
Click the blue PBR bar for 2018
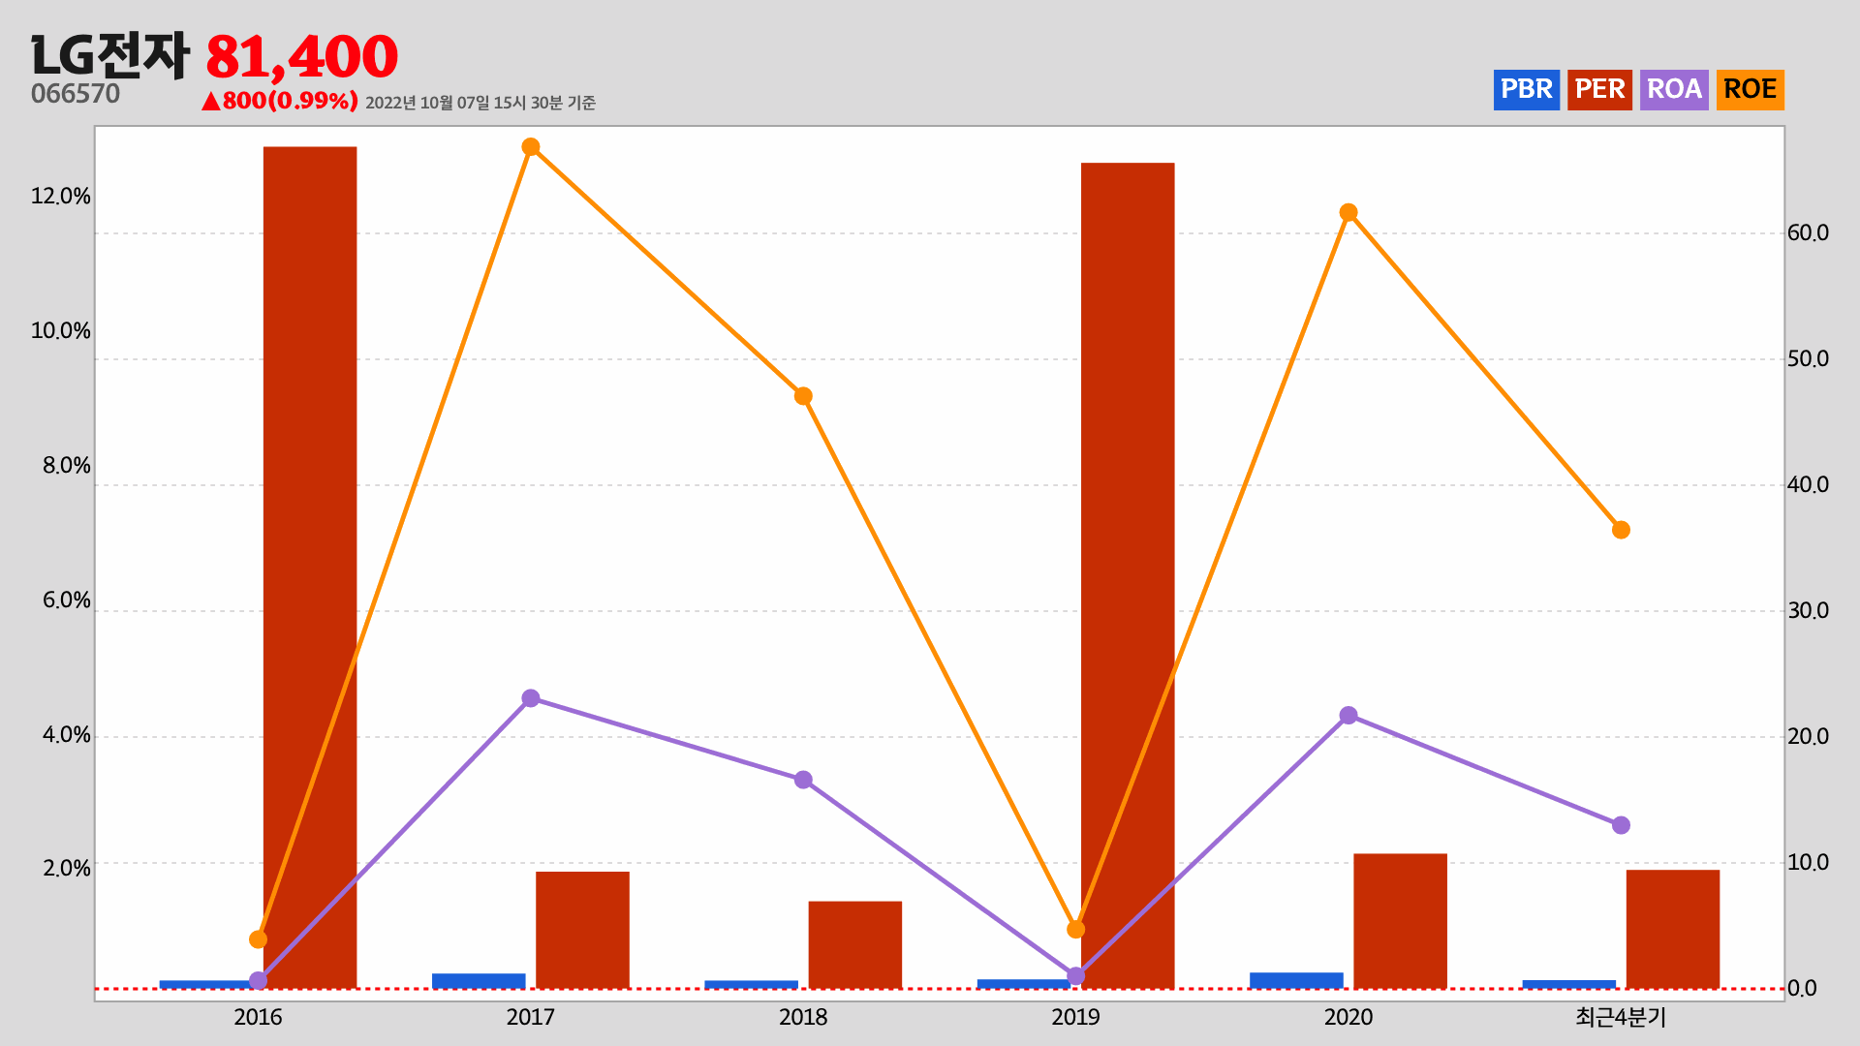752,985
